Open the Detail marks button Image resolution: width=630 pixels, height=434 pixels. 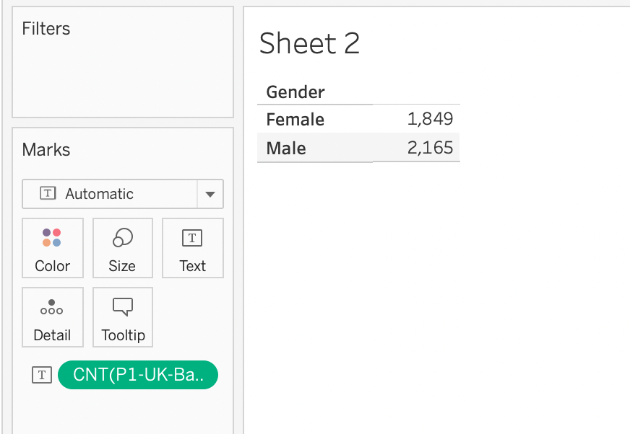pos(53,317)
